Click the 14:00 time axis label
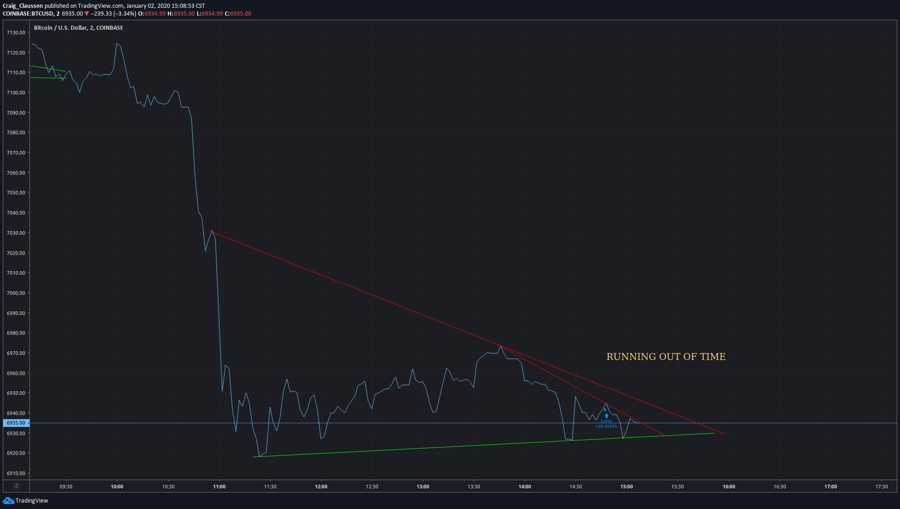Viewport: 900px width, 509px height. 525,487
